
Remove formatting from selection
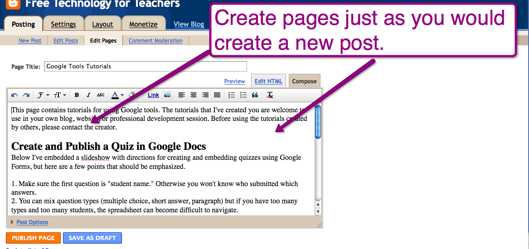(270, 96)
